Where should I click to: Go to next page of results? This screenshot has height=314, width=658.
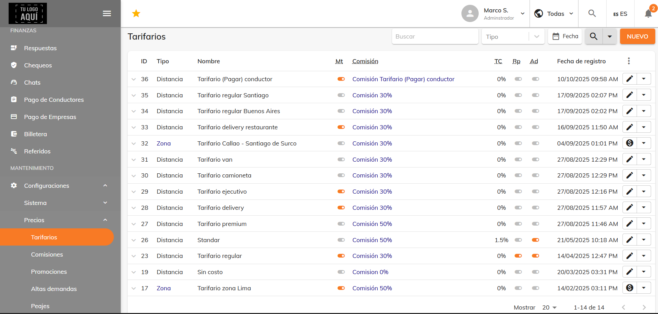[644, 307]
